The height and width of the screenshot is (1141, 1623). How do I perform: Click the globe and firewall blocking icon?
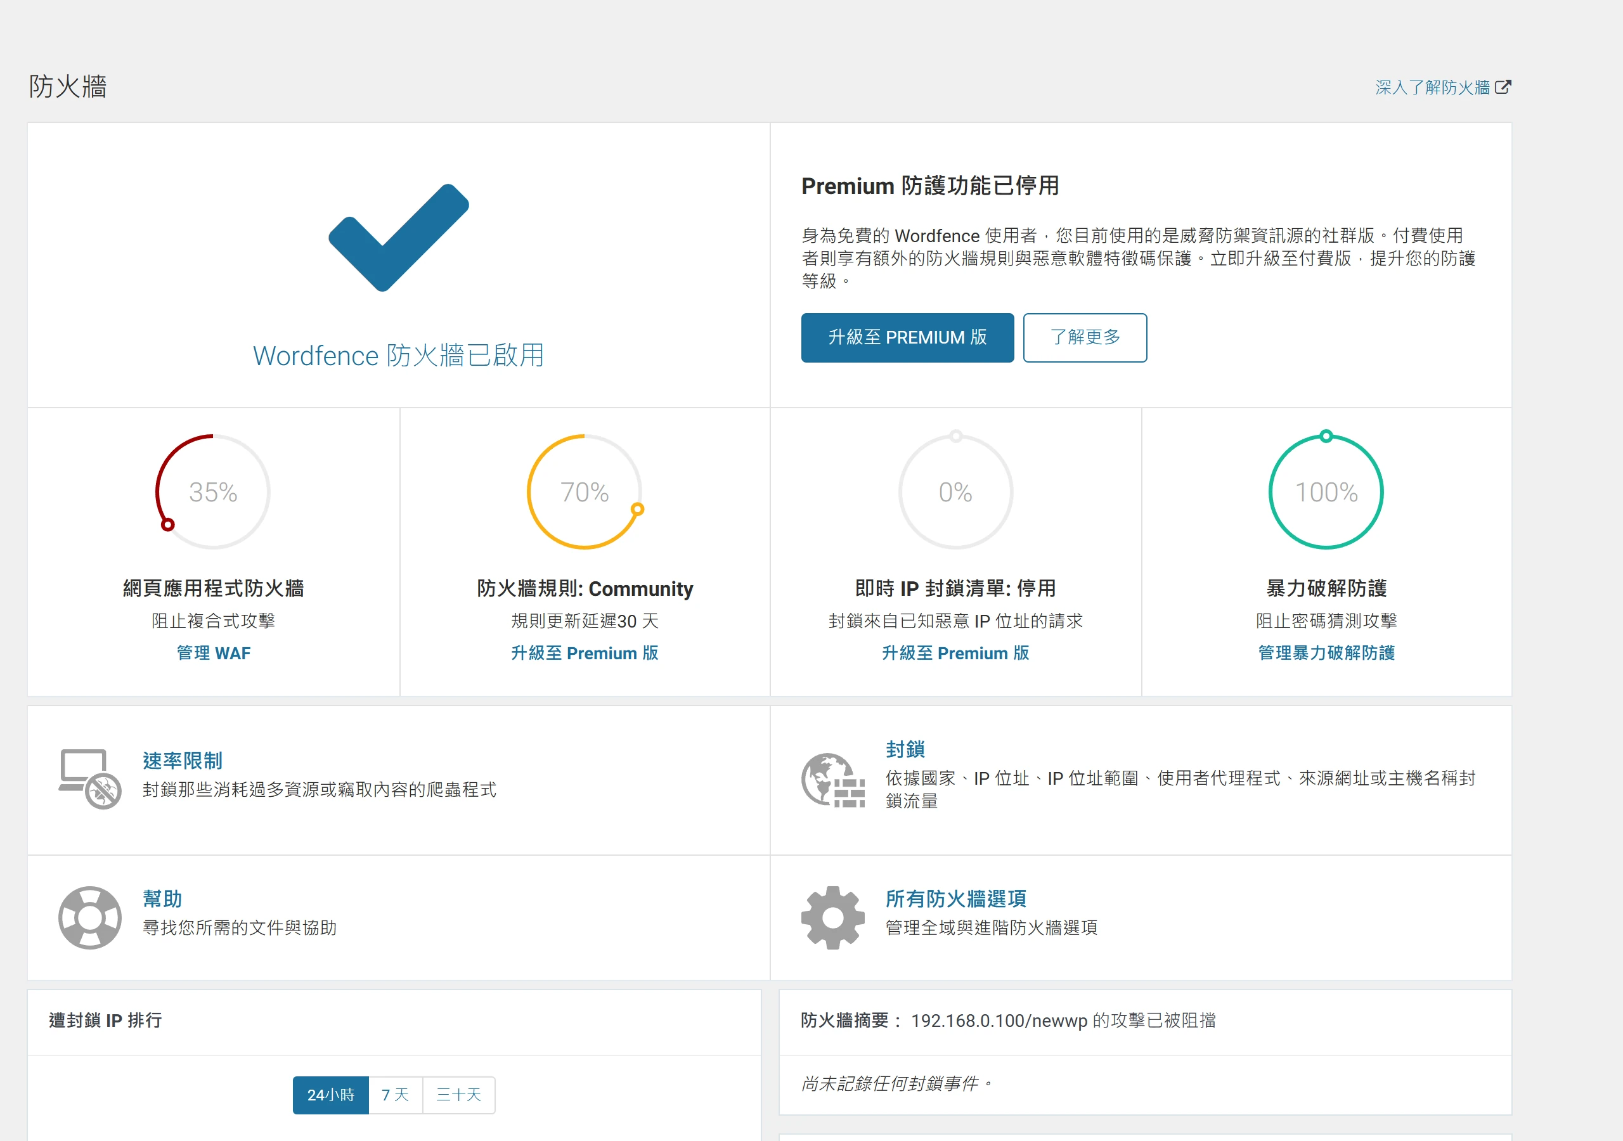[x=832, y=780]
